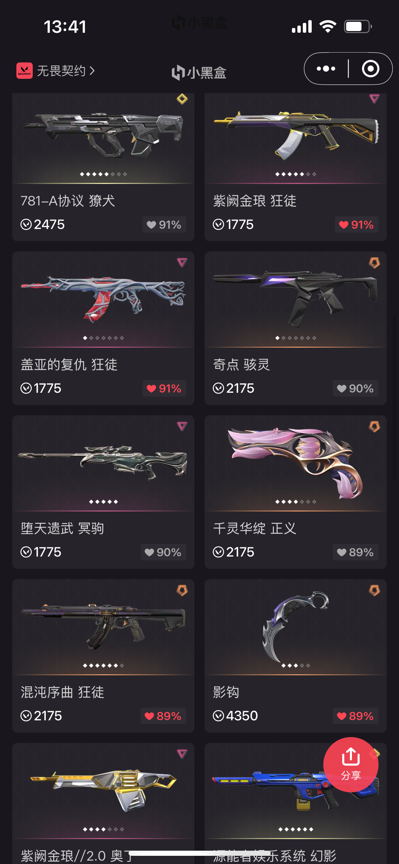Open the 影钩 skin title

226,692
